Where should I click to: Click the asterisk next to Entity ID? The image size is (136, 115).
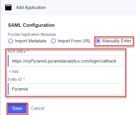tap(24, 79)
